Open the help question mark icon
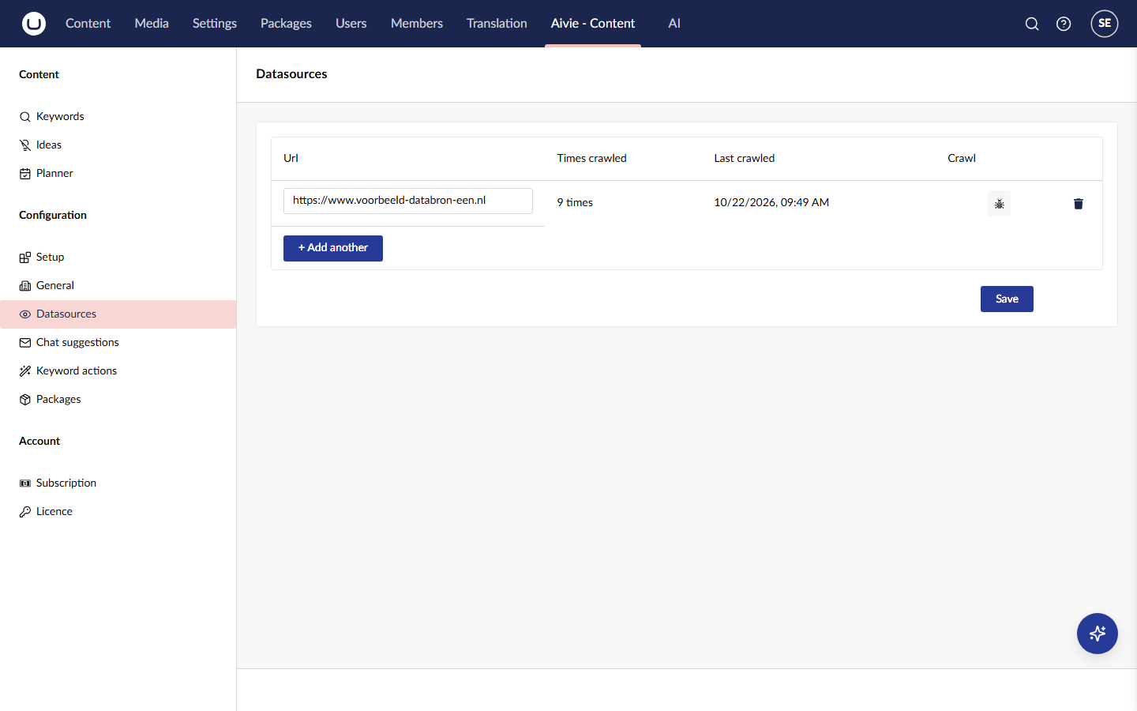1137x711 pixels. [x=1064, y=24]
